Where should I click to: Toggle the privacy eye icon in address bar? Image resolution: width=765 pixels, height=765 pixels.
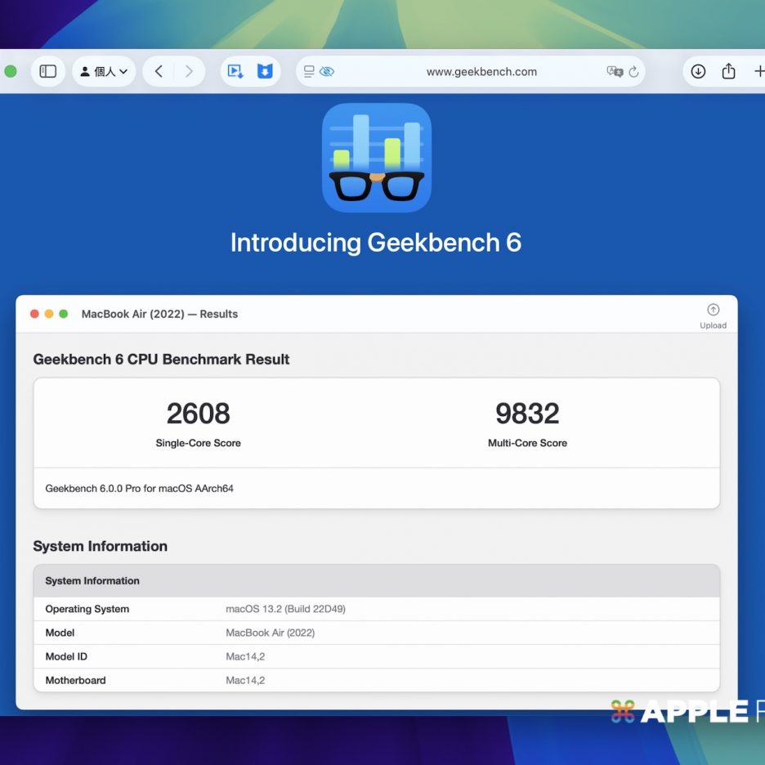point(327,72)
